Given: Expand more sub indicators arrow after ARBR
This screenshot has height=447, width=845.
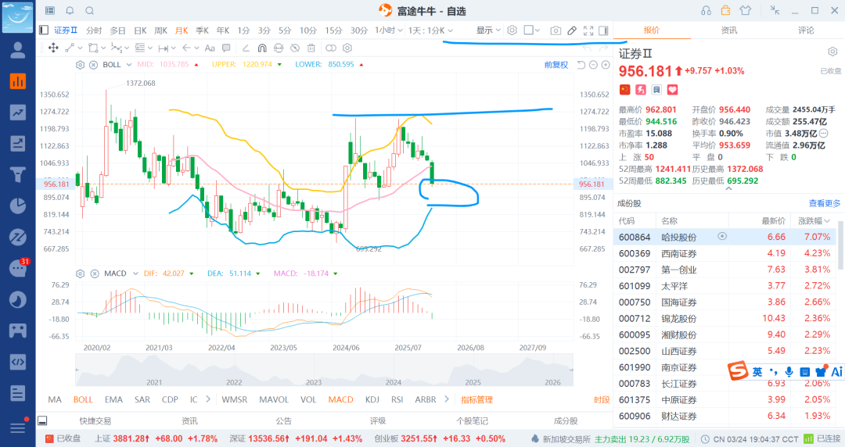Looking at the screenshot, I should point(447,399).
